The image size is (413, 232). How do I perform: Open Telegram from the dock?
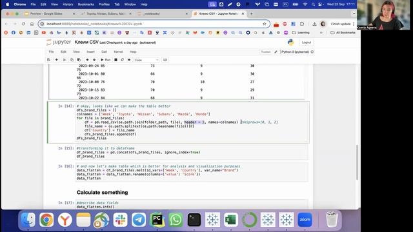(x=139, y=219)
